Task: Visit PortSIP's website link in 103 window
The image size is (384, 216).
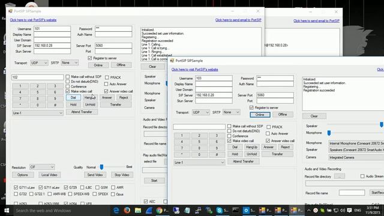Action: coord(194,70)
